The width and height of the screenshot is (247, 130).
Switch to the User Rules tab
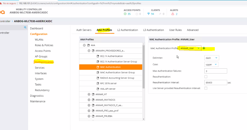coord(175,30)
